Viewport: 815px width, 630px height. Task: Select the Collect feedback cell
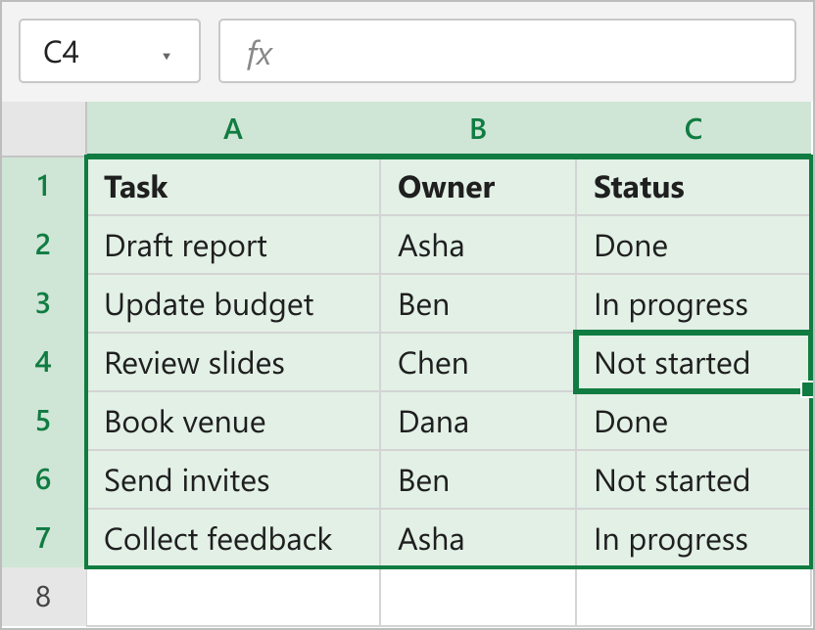(x=233, y=538)
